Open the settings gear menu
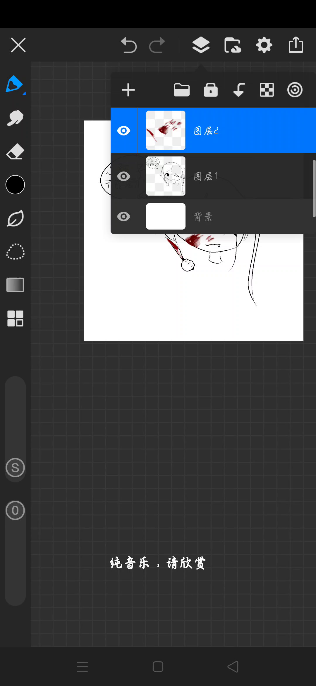This screenshot has width=316, height=686. pos(264,45)
